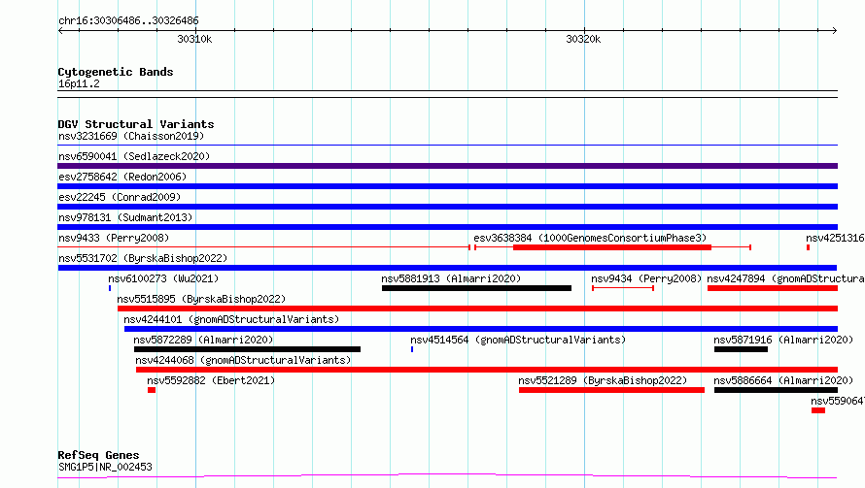
Task: Click red nsv5521289 variant bar
Action: (611, 390)
